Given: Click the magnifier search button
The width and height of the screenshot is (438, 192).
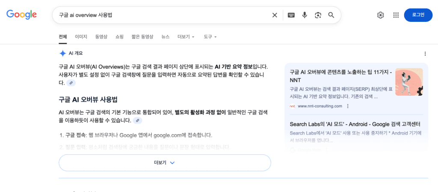Looking at the screenshot, I should (331, 15).
